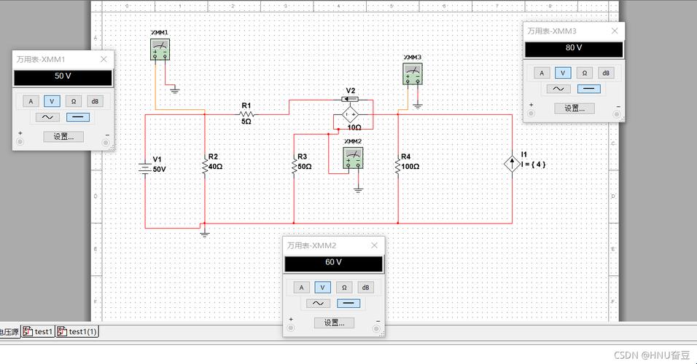Close the 万用表-XMM1 window
697x364 pixels.
[104, 59]
